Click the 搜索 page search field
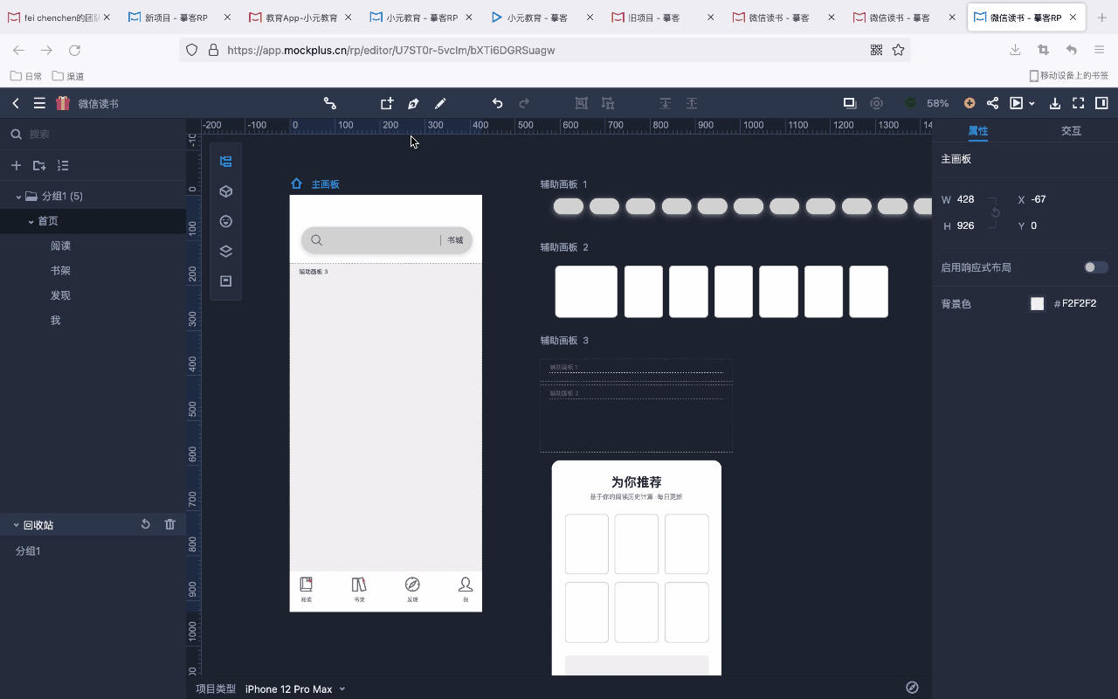 [x=93, y=134]
